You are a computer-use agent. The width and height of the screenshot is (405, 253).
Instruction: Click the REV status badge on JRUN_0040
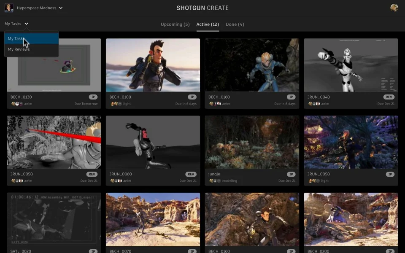click(x=389, y=97)
